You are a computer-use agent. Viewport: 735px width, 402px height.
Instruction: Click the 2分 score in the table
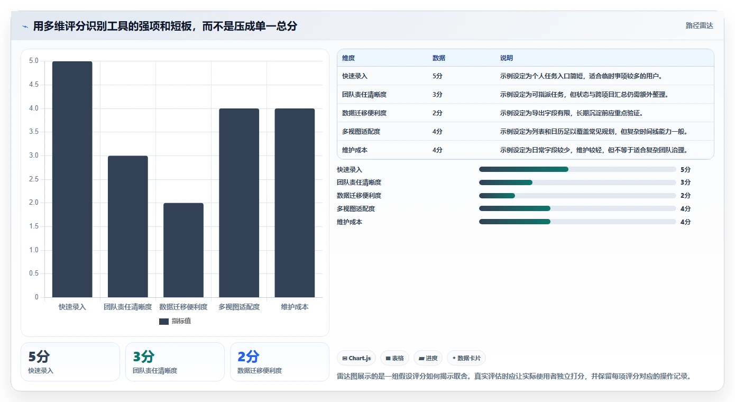click(x=437, y=113)
